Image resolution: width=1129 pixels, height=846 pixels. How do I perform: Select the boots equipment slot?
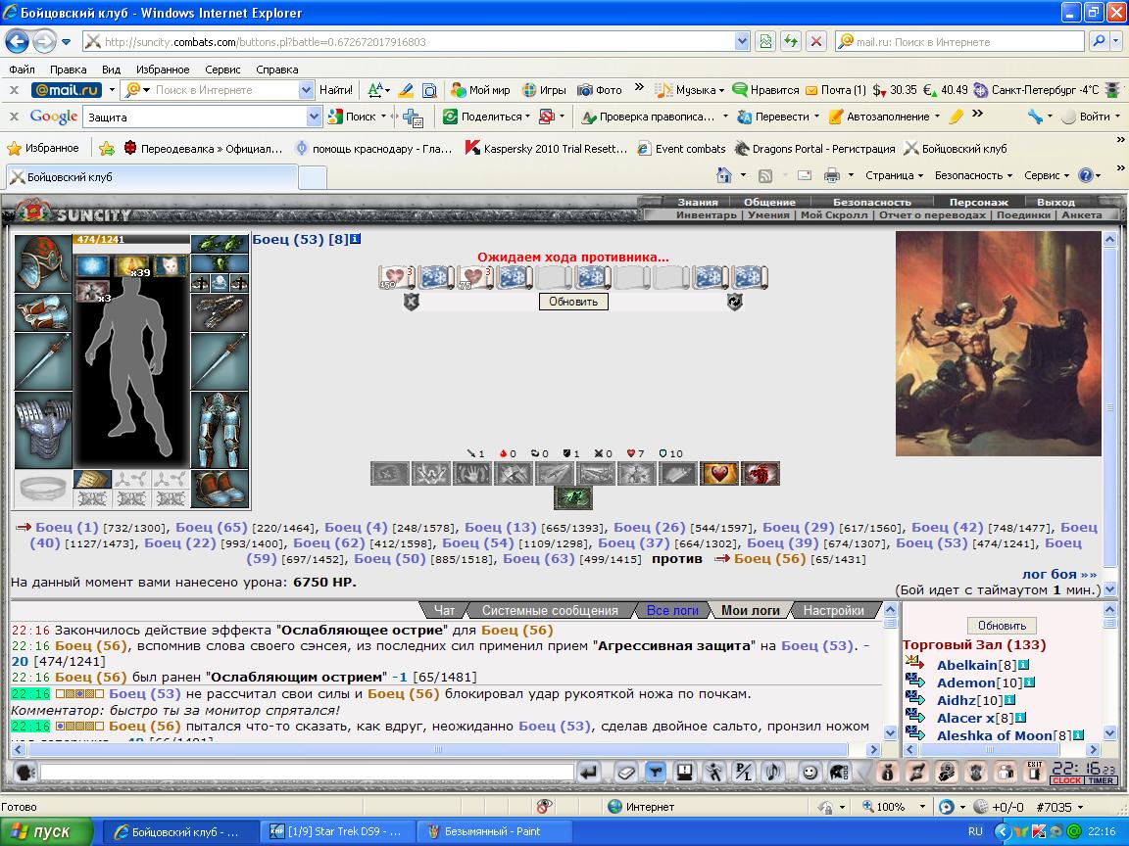tap(220, 489)
